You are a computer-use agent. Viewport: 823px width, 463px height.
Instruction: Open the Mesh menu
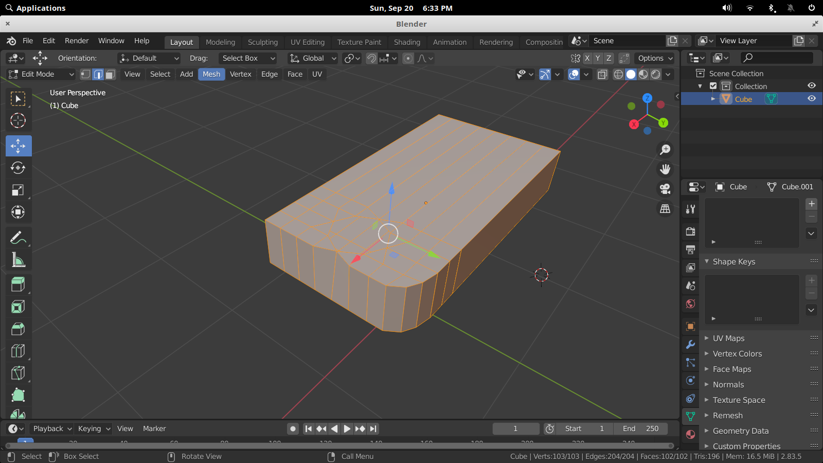click(211, 74)
